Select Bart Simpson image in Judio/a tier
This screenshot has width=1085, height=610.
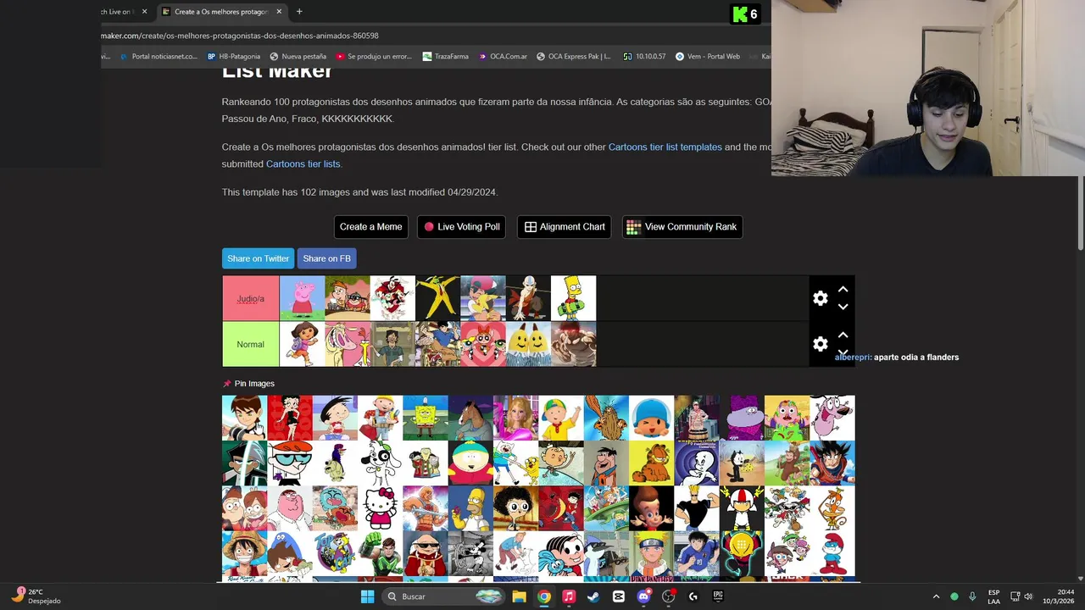(x=573, y=298)
